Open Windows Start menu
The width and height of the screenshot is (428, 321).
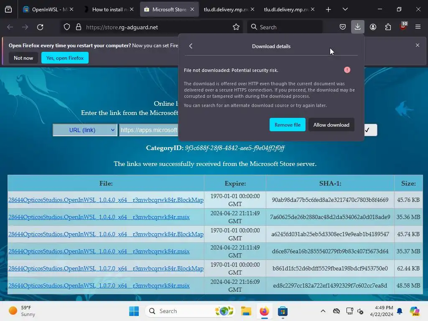pyautogui.click(x=134, y=311)
